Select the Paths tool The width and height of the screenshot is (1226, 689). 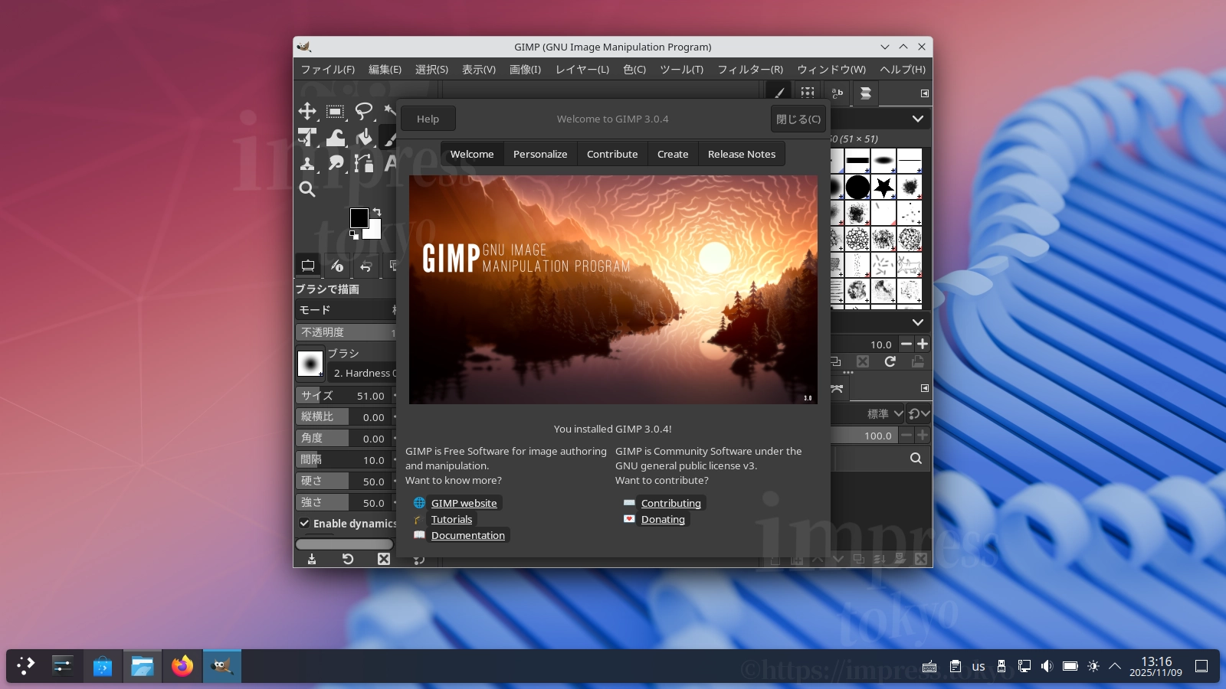click(x=363, y=164)
